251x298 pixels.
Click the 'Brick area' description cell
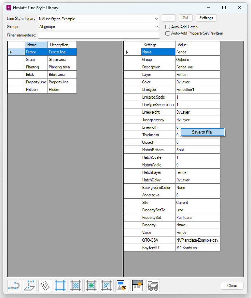62,74
